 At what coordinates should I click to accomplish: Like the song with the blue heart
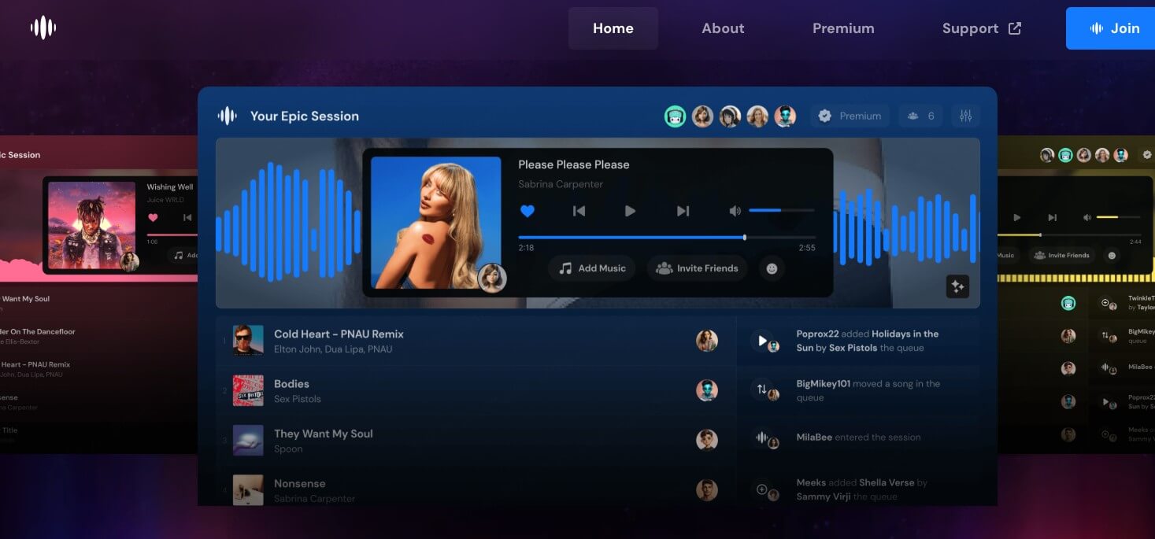tap(528, 211)
